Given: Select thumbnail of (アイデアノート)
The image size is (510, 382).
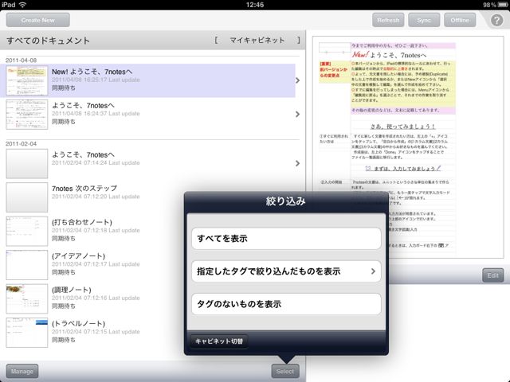Looking at the screenshot, I should 27,265.
